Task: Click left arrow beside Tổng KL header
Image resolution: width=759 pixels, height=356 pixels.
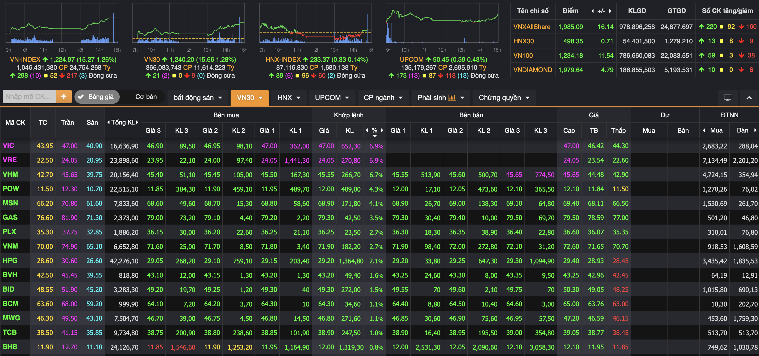Action: click(109, 122)
